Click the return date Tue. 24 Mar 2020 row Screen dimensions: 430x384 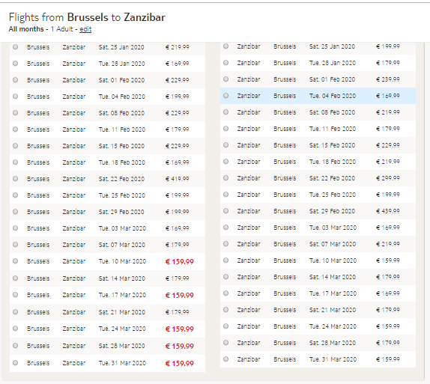pyautogui.click(x=318, y=326)
